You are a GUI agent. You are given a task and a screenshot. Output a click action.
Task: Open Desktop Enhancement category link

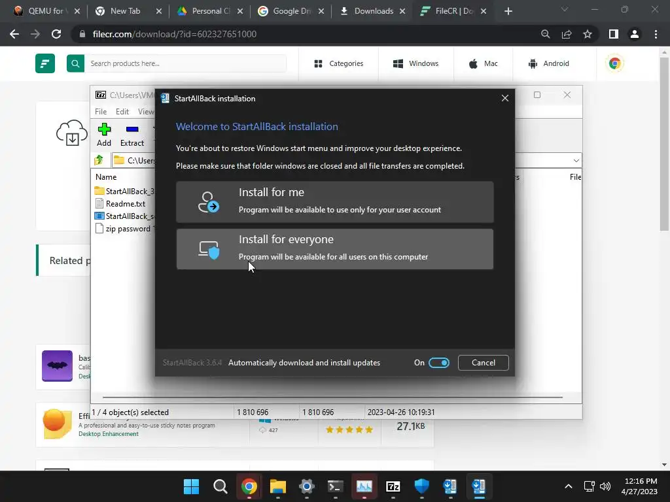(109, 434)
